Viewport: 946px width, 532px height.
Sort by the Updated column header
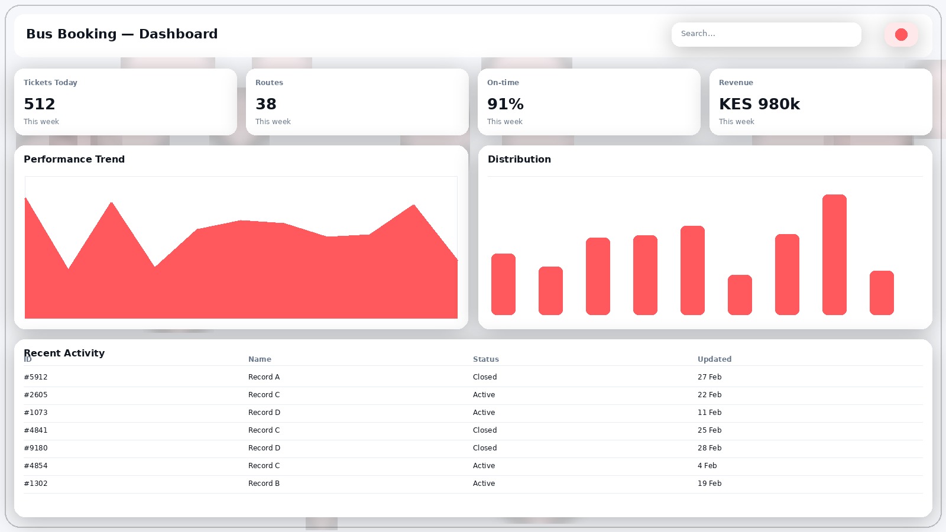coord(714,359)
